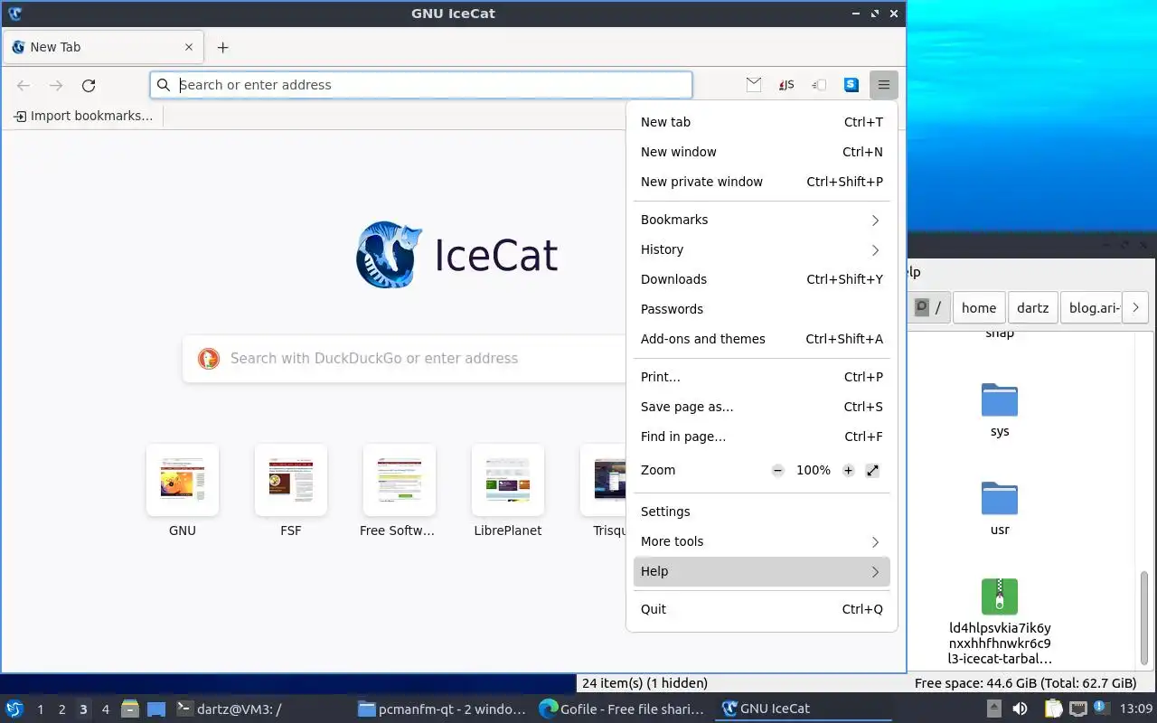1157x723 pixels.
Task: Click the faded page extension icon beside LibreJS
Action: click(819, 85)
